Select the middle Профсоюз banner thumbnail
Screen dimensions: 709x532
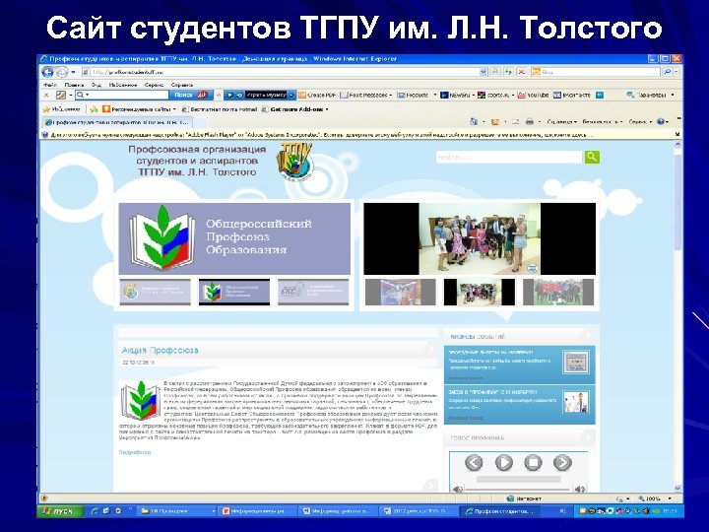[234, 292]
